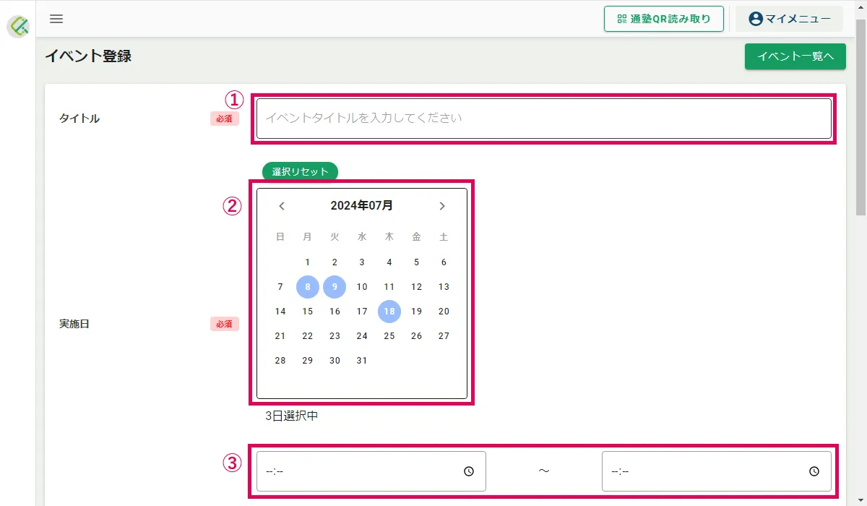Focus the event title input field
867x506 pixels.
tap(544, 118)
